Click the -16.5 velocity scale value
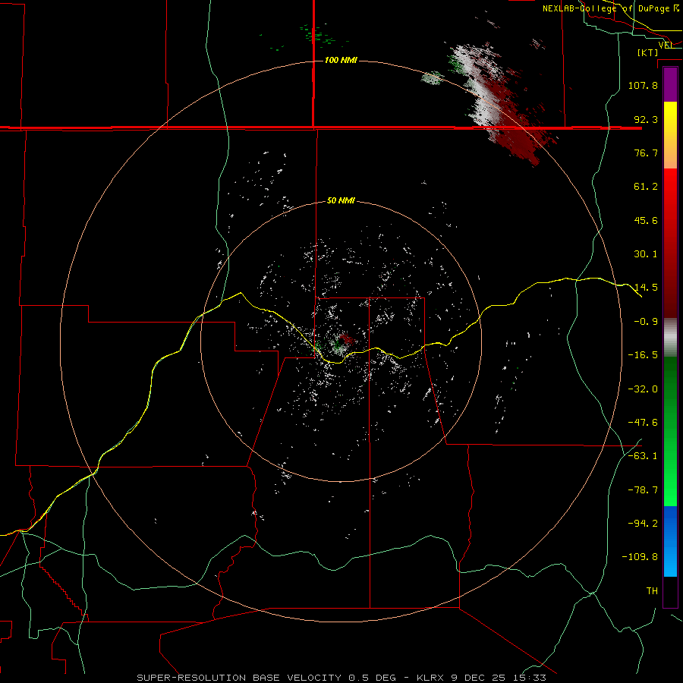The image size is (683, 683). (643, 355)
